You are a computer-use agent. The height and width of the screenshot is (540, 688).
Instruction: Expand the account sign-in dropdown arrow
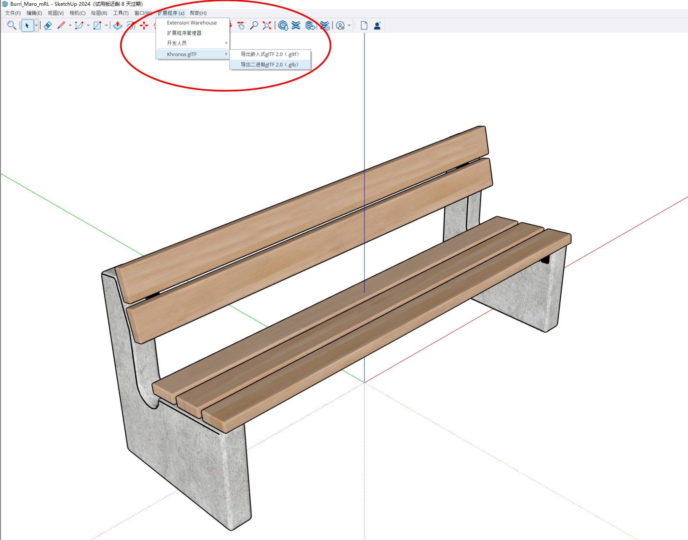(x=349, y=25)
